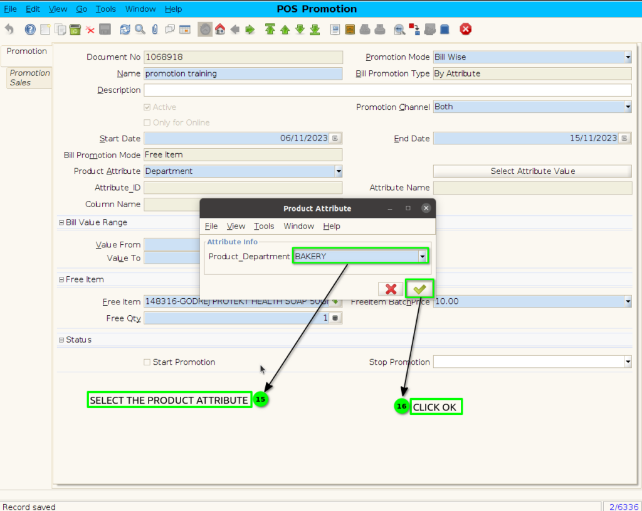Toggle grid view with the table icon
This screenshot has height=511, width=642.
click(185, 29)
